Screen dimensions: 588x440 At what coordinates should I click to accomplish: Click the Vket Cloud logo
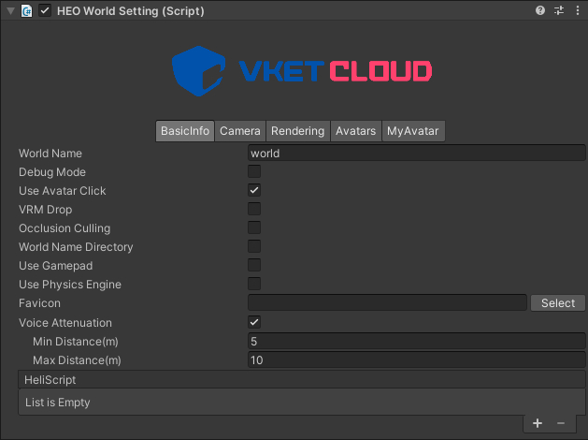coord(302,71)
